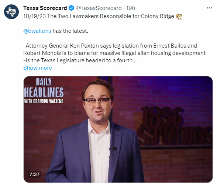
Task: Click the lapel microphone on the presenter's jacket
Action: 112,149
